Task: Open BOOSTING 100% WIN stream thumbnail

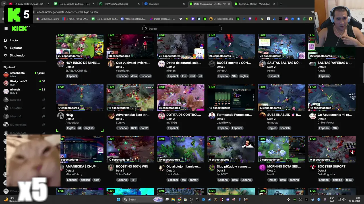Action: (x=130, y=149)
